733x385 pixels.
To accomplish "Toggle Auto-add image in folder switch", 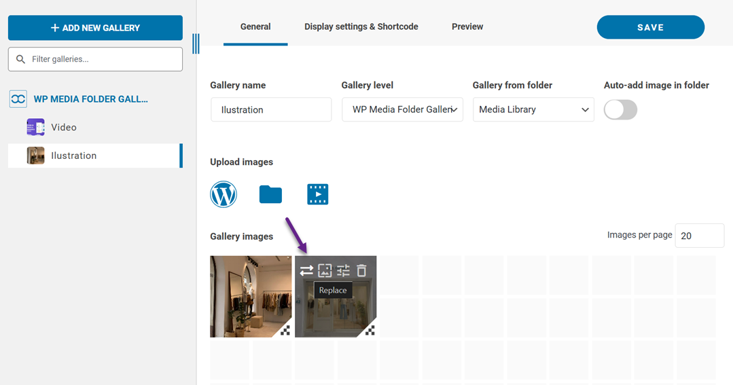I will coord(620,110).
